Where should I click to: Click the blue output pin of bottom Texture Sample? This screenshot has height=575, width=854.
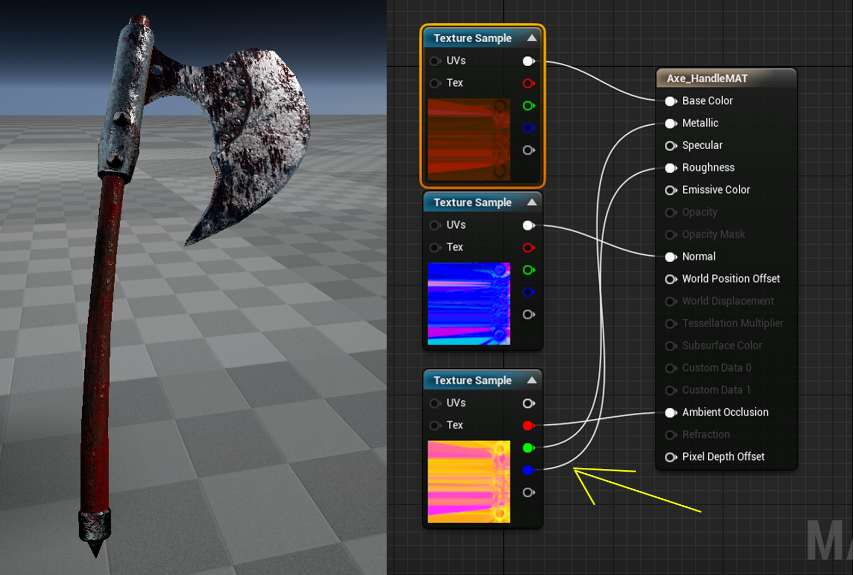528,470
